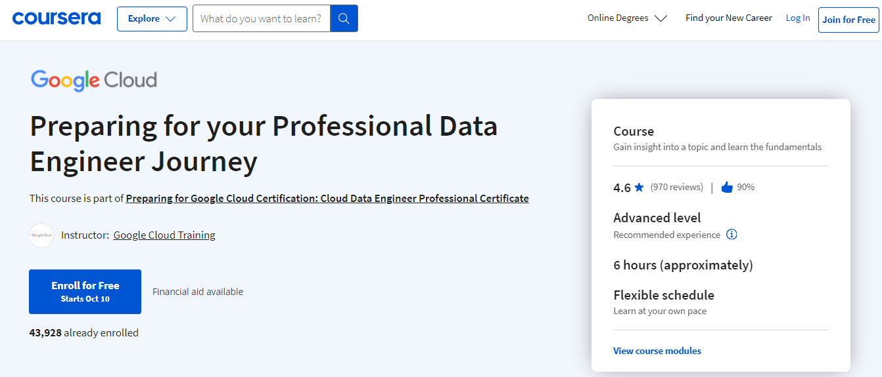
Task: Click the Coursera logo
Action: 57,18
